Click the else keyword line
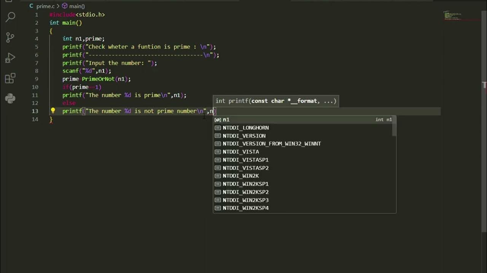This screenshot has width=487, height=273. [x=69, y=103]
